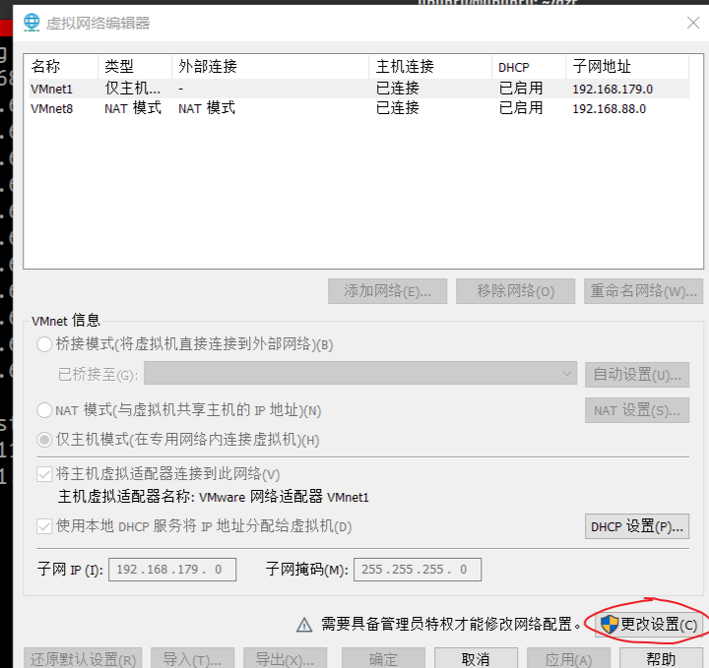Open the 已桥接至 dropdown
709x668 pixels.
[x=360, y=373]
